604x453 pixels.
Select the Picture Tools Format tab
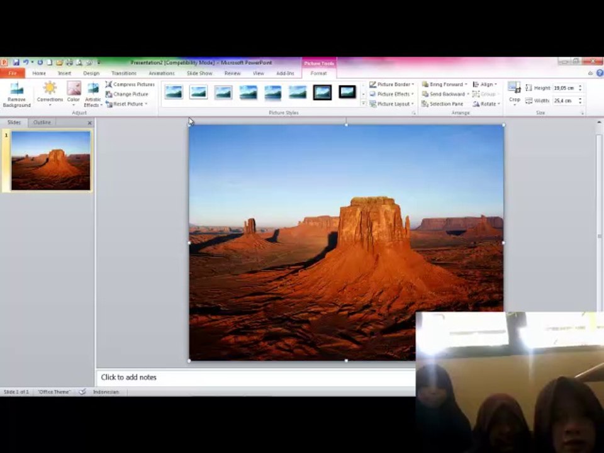pos(318,73)
